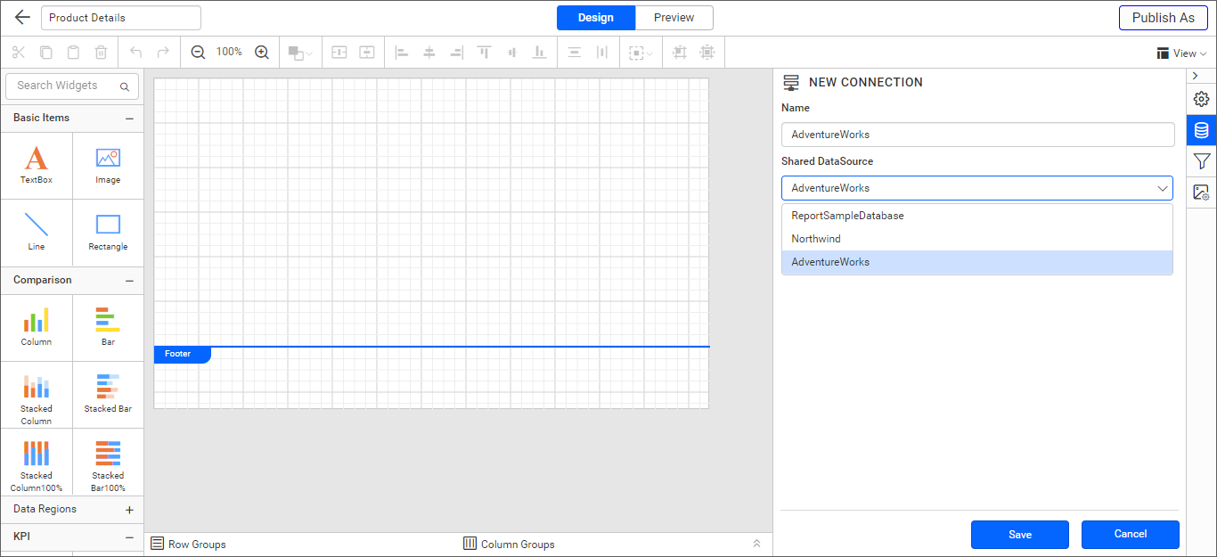Click the Properties gear icon in sidebar
This screenshot has height=557, width=1217.
pyautogui.click(x=1201, y=99)
